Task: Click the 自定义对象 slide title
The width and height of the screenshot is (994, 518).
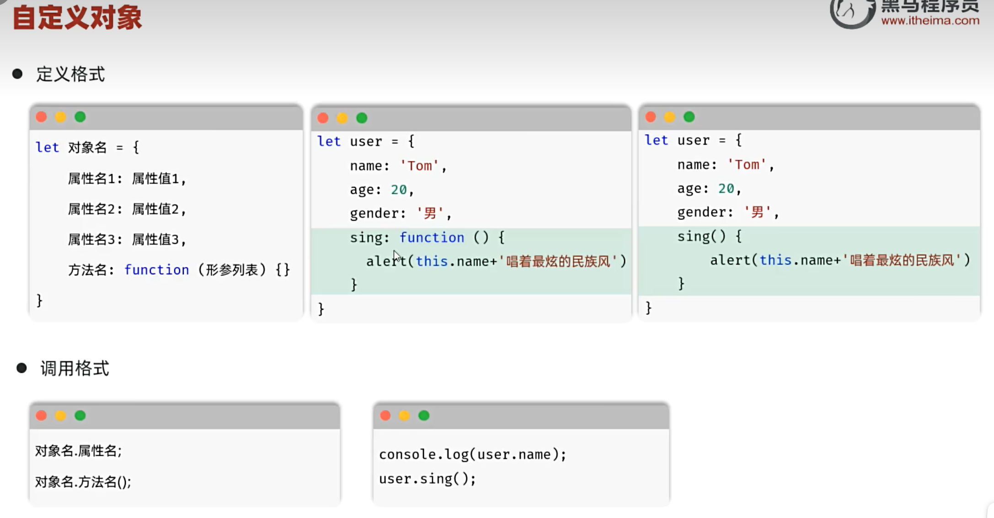Action: (77, 18)
